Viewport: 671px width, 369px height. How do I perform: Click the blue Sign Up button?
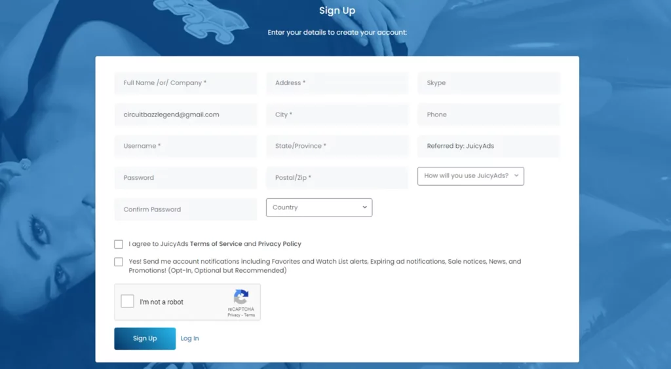click(145, 339)
